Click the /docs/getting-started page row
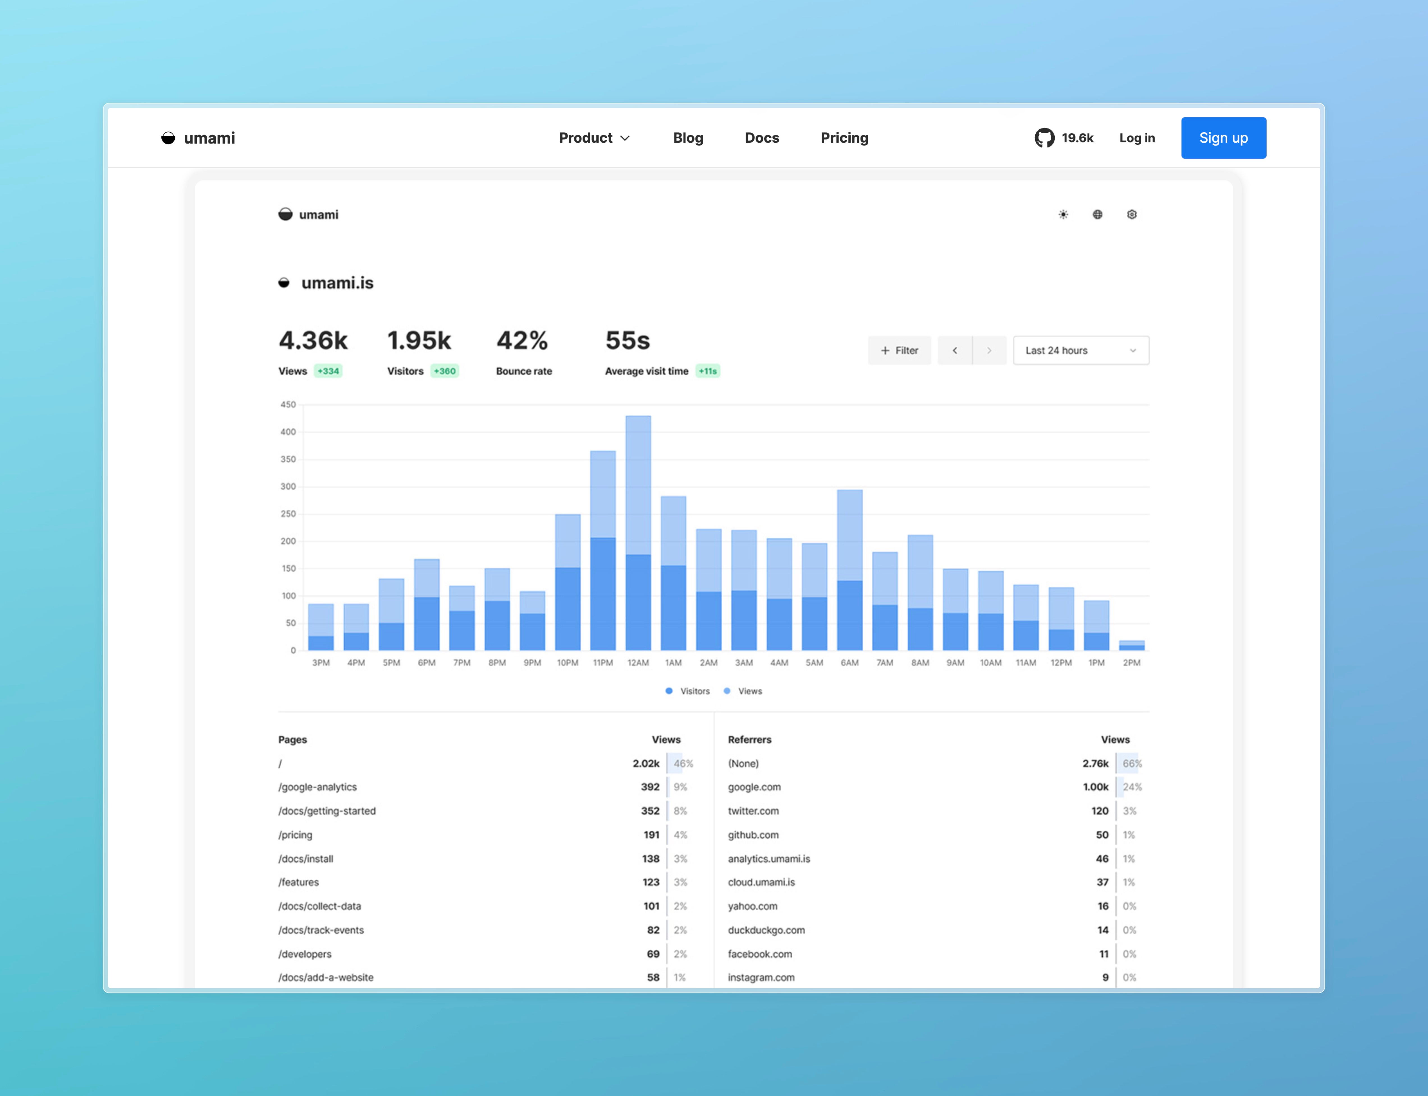1428x1096 pixels. (486, 811)
